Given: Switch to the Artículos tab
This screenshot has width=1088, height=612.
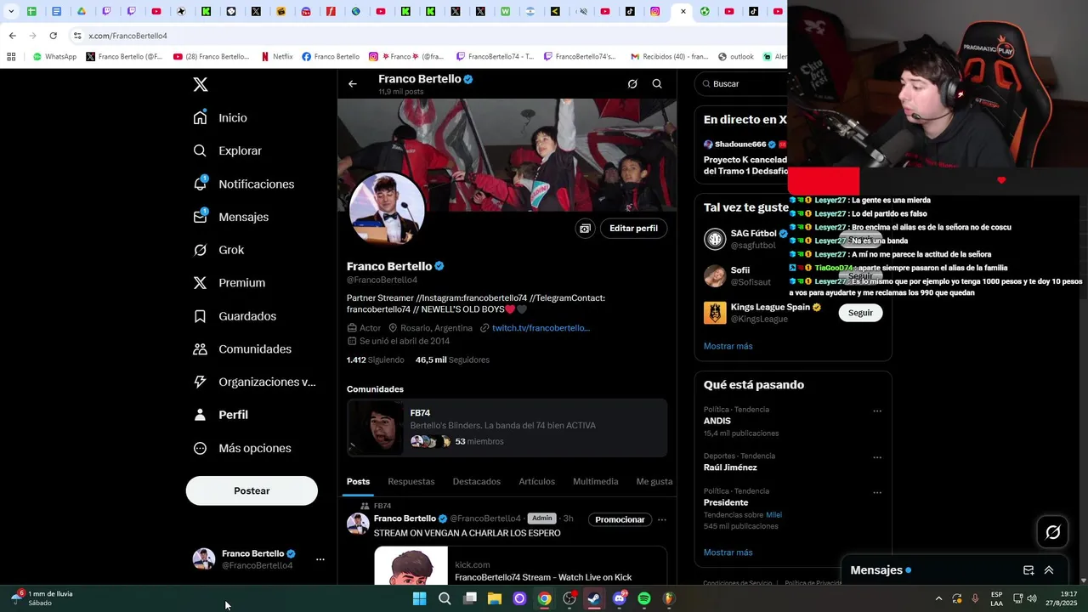Looking at the screenshot, I should click(x=537, y=482).
